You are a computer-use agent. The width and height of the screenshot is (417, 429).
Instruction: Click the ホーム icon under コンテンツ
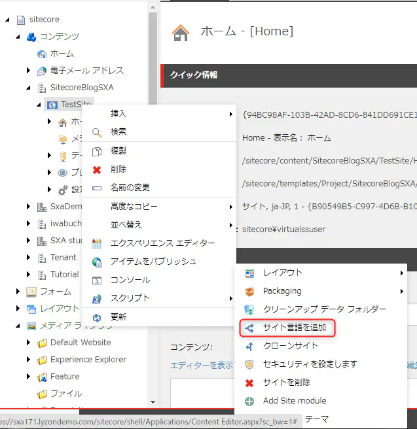pyautogui.click(x=42, y=54)
